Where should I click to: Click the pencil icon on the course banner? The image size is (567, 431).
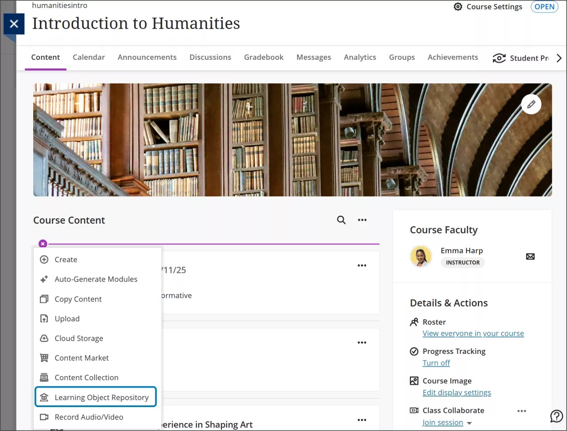pos(531,104)
